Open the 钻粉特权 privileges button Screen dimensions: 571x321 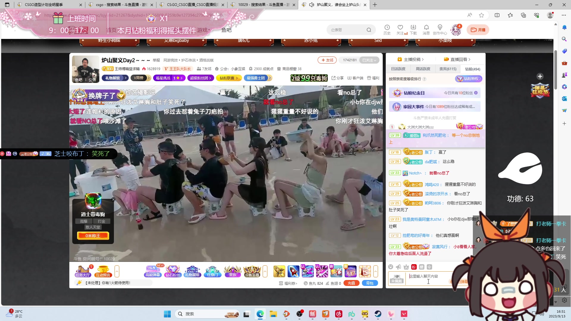coord(469,79)
